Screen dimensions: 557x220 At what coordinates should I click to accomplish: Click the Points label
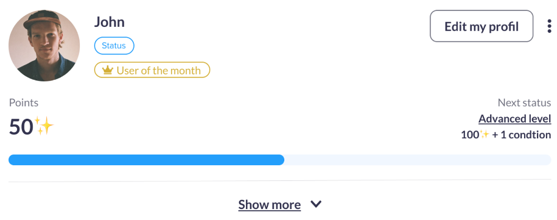(24, 103)
